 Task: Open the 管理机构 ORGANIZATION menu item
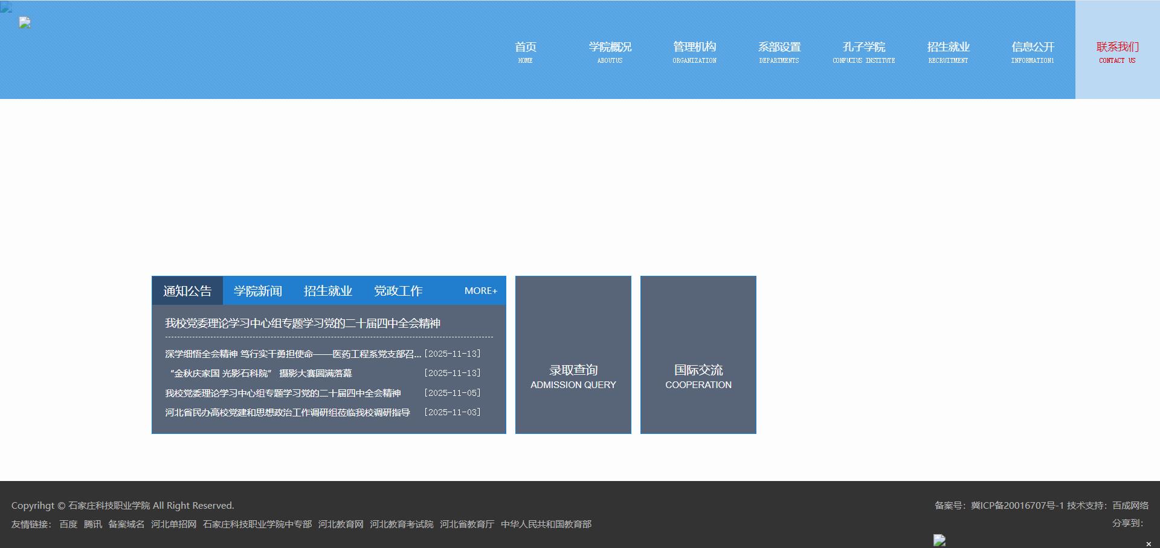coord(694,51)
